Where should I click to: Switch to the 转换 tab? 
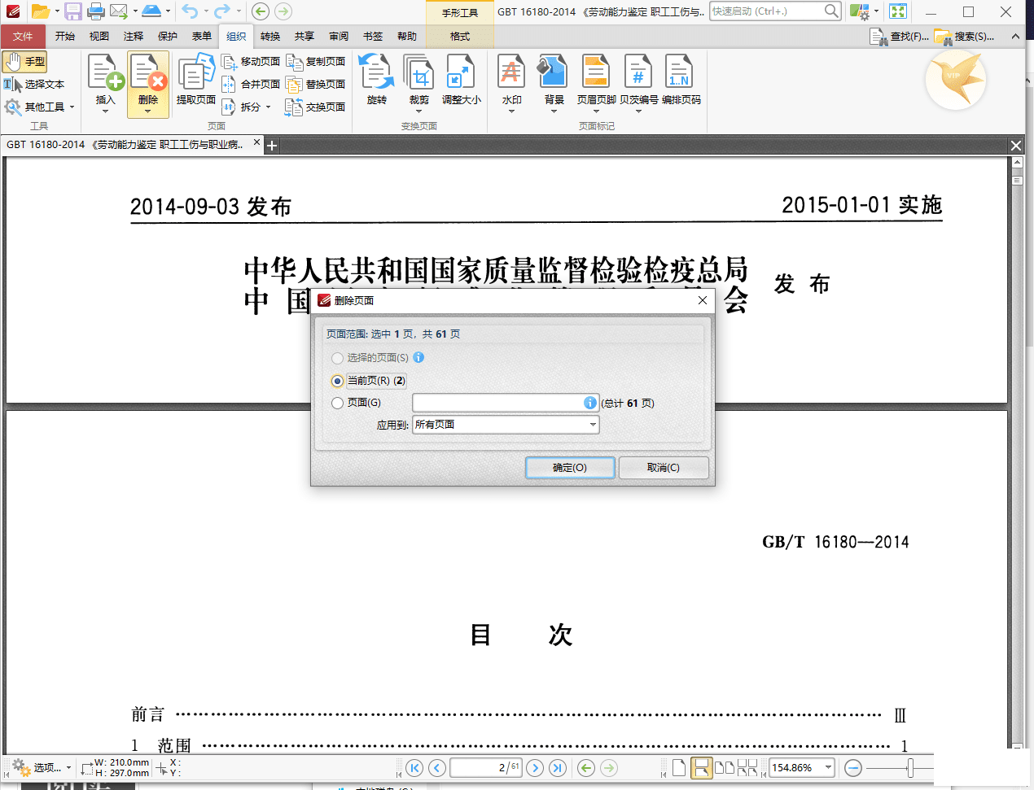[270, 37]
